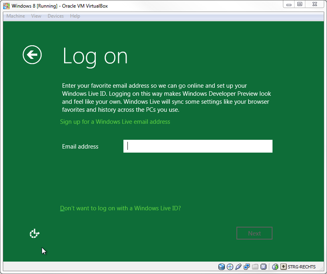Click Don't want to log on with Windows Live ID
Image resolution: width=327 pixels, height=274 pixels.
(x=120, y=208)
